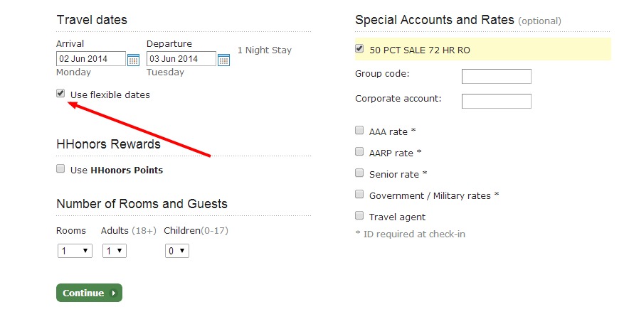Click the Use flexible dates label

[110, 94]
